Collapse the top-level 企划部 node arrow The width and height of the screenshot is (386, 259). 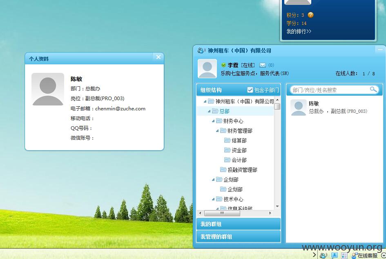(213, 180)
